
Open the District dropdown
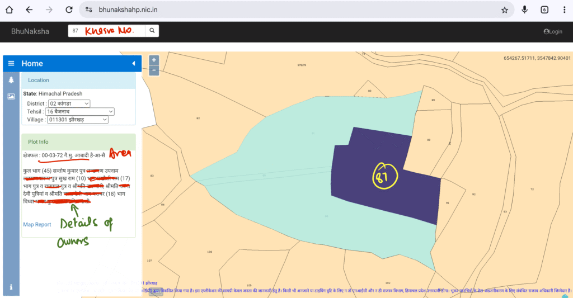point(69,103)
